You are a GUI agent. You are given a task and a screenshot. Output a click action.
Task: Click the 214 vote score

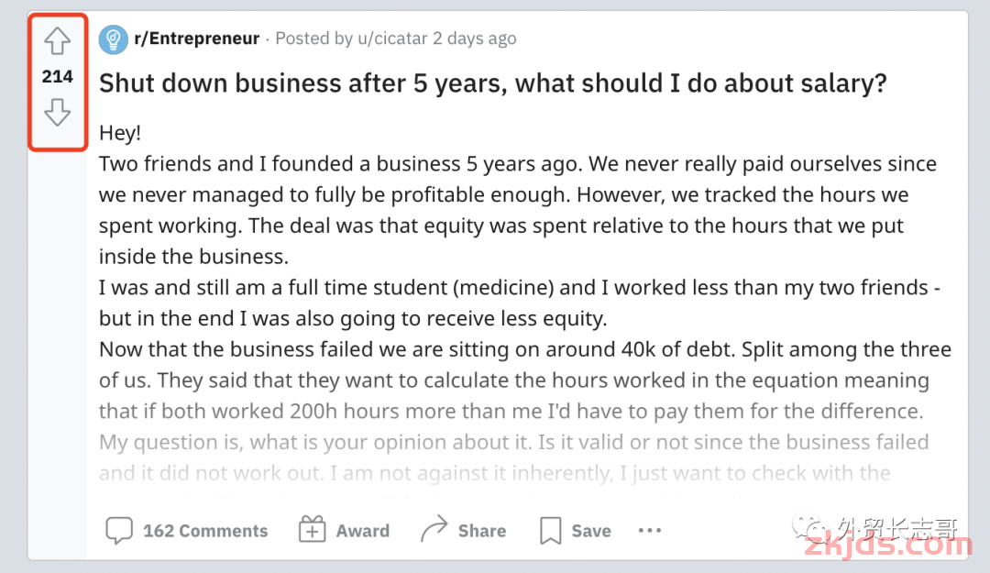click(58, 76)
